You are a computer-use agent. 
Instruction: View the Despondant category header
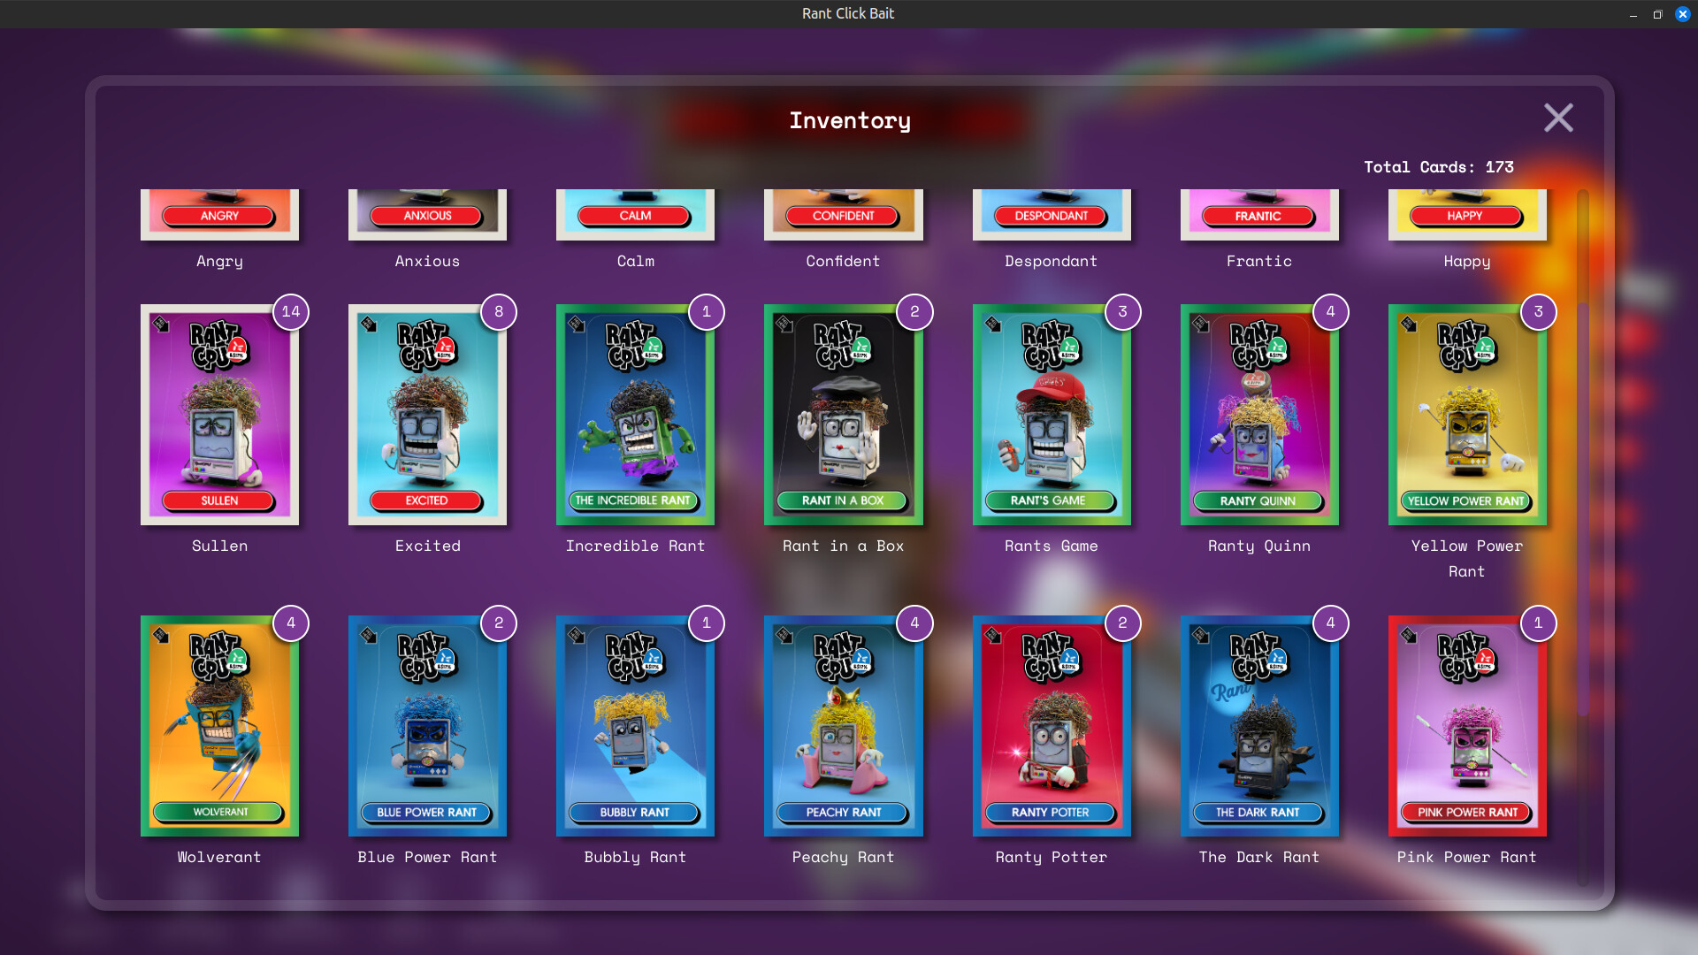coord(1051,215)
